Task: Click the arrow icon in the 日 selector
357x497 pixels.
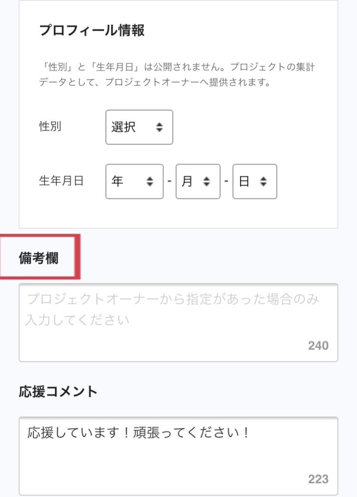Action: [264, 182]
